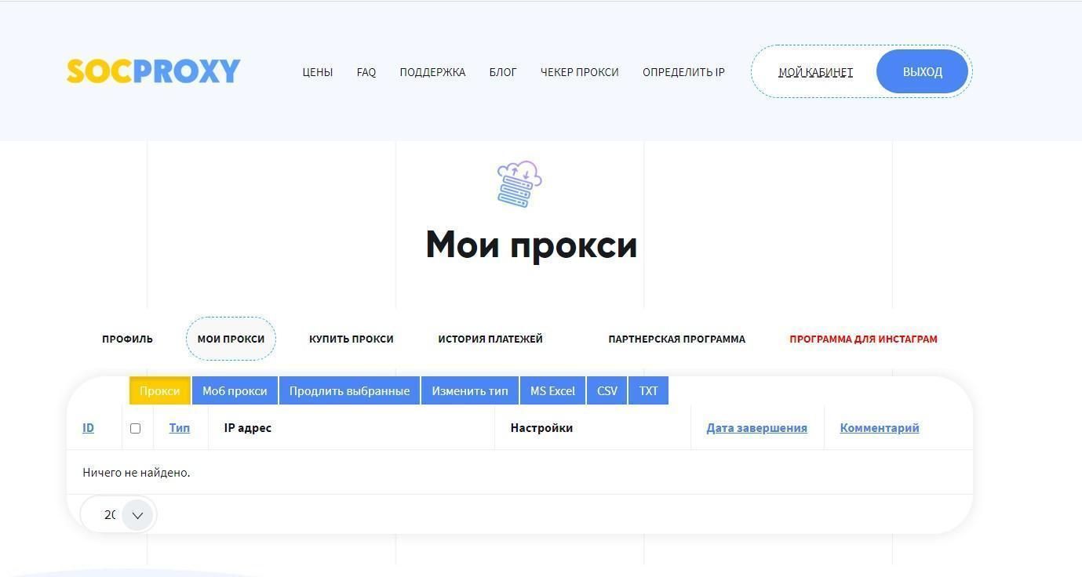Screen dimensions: 1082x577
Task: Switch to ПРОФИЛЬ tab
Action: pyautogui.click(x=127, y=339)
